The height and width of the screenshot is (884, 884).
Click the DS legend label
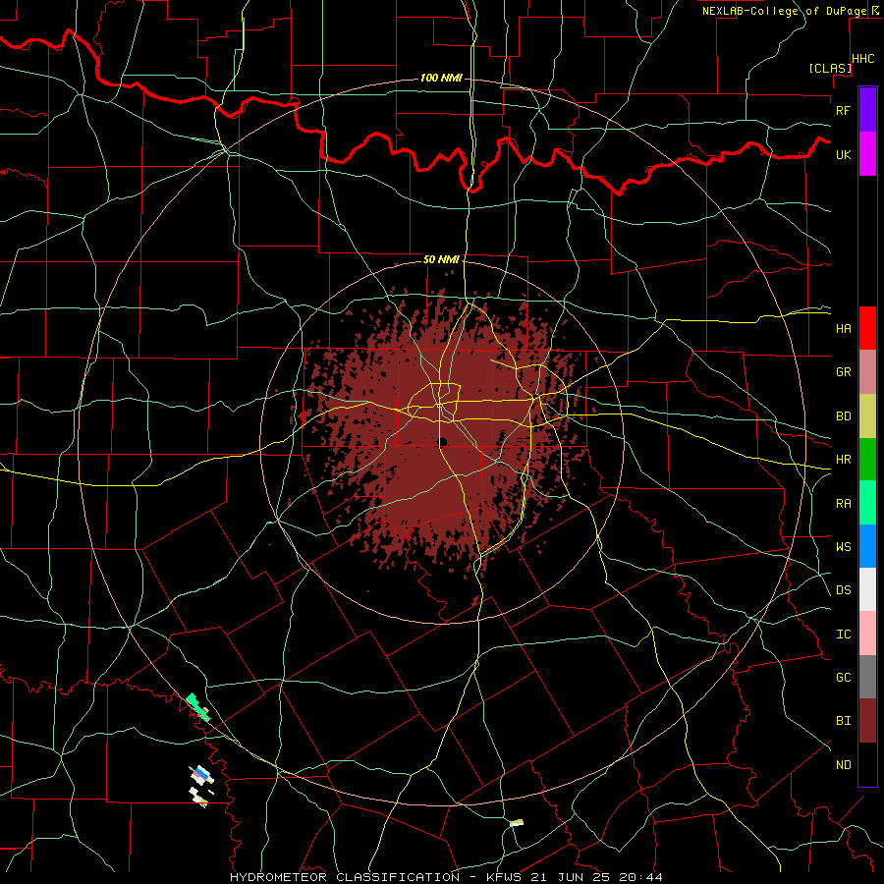click(x=844, y=590)
